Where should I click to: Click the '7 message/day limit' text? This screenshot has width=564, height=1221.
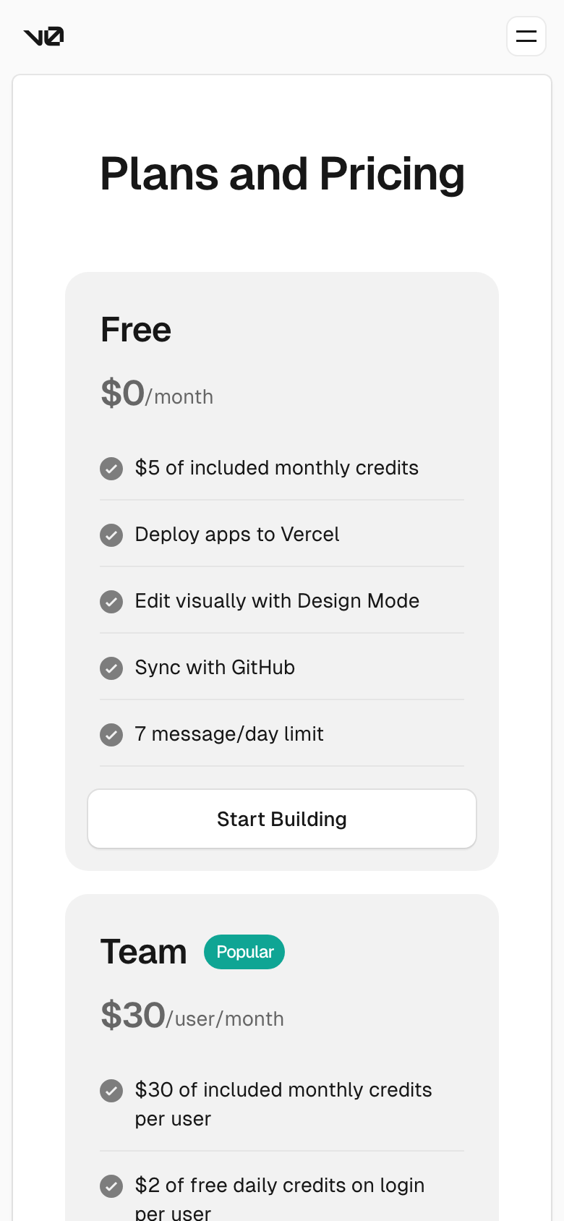(229, 734)
